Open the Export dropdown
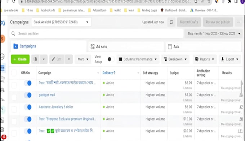245x141 pixels. [x=230, y=59]
